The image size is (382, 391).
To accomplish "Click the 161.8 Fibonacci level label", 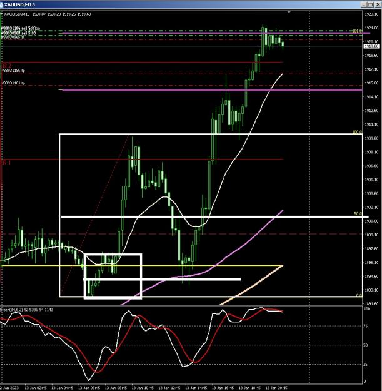I will [x=357, y=31].
